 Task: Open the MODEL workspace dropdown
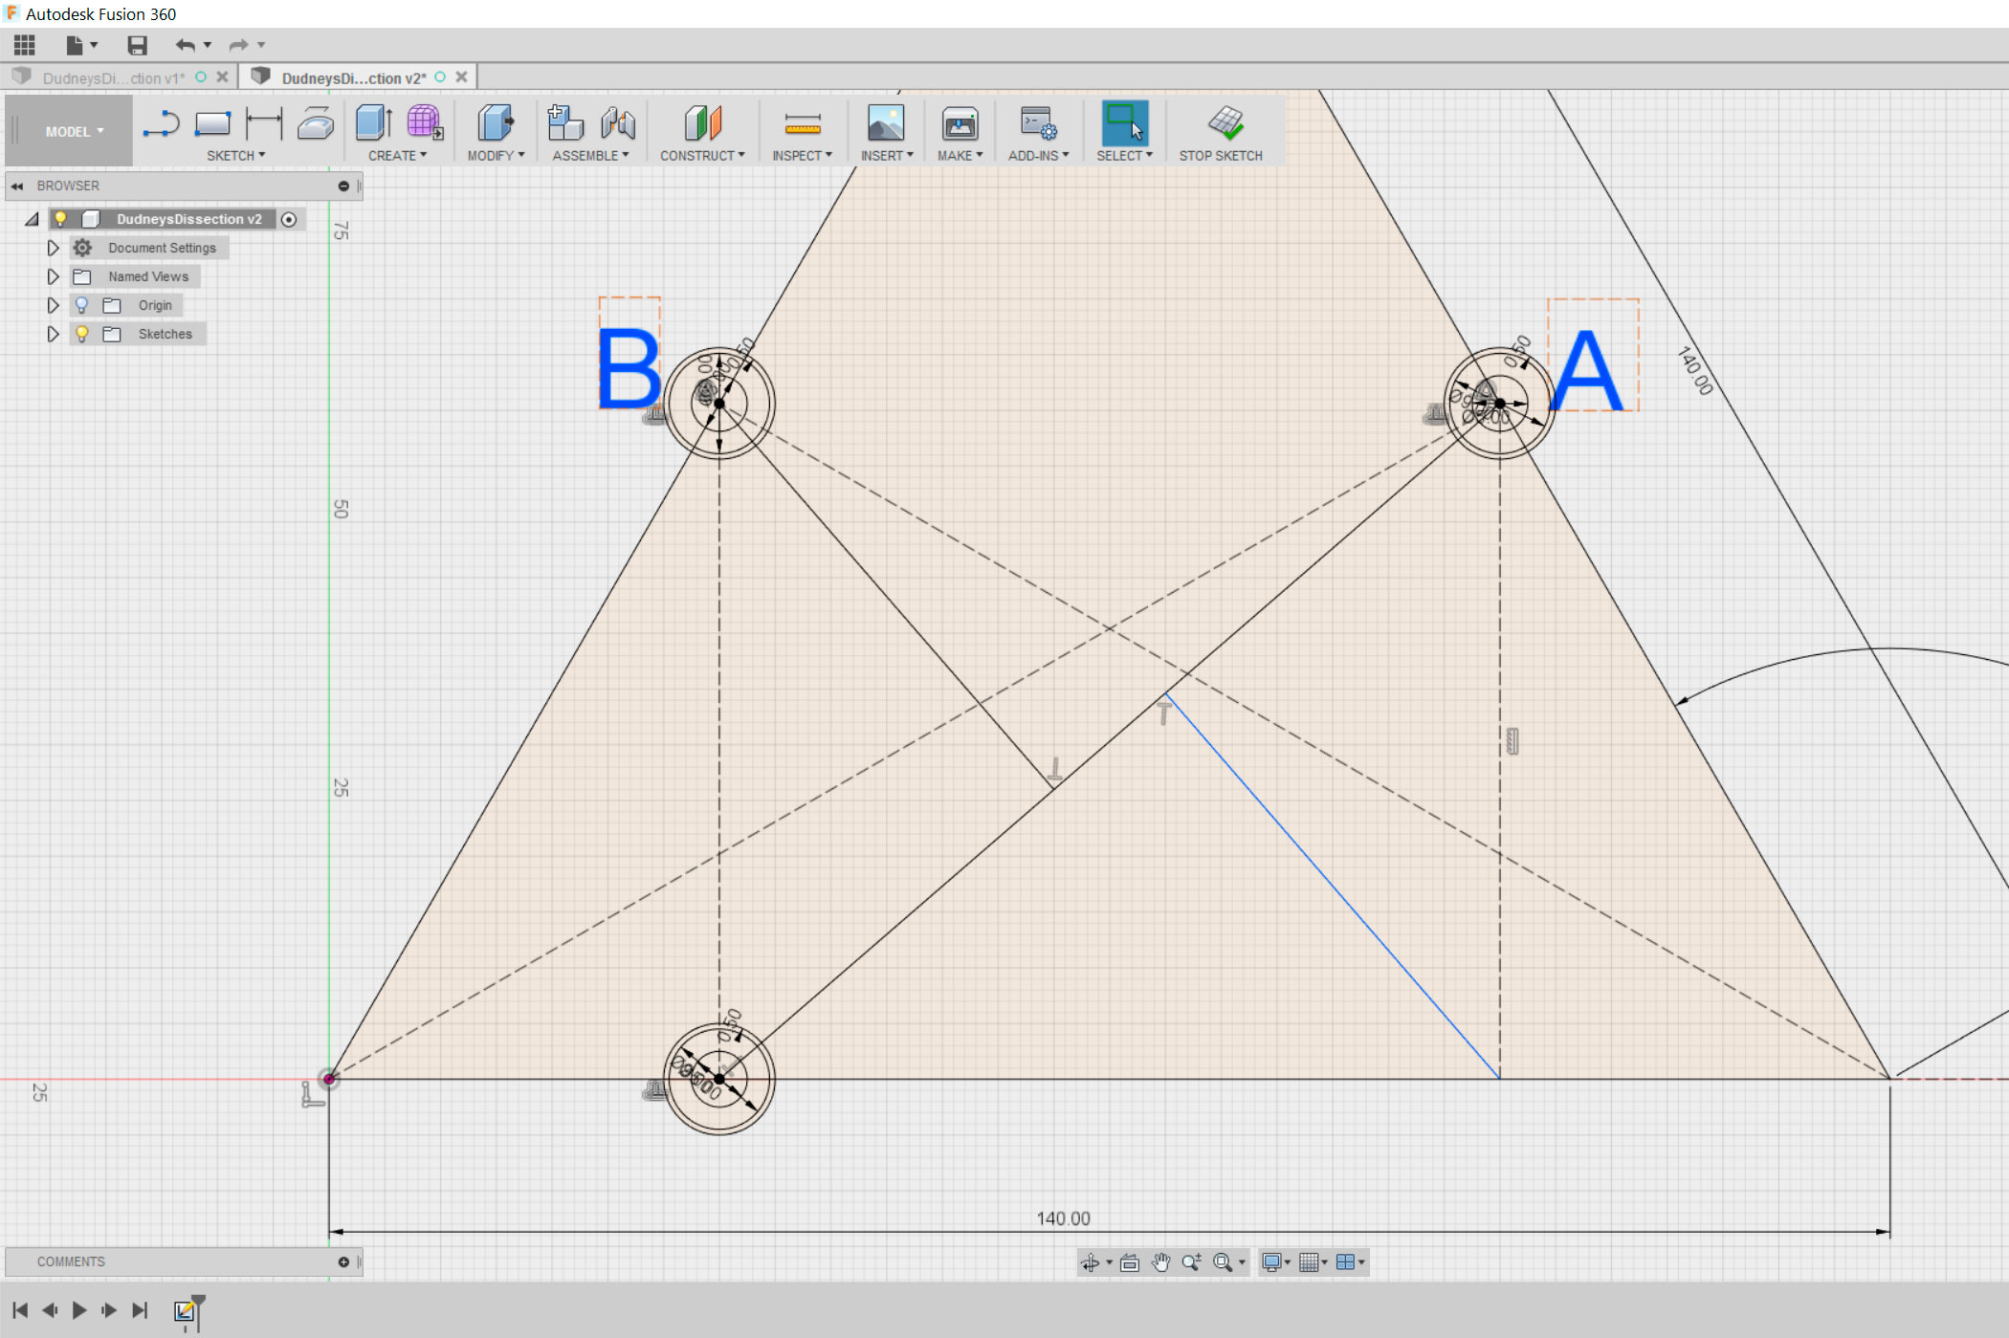pos(74,132)
